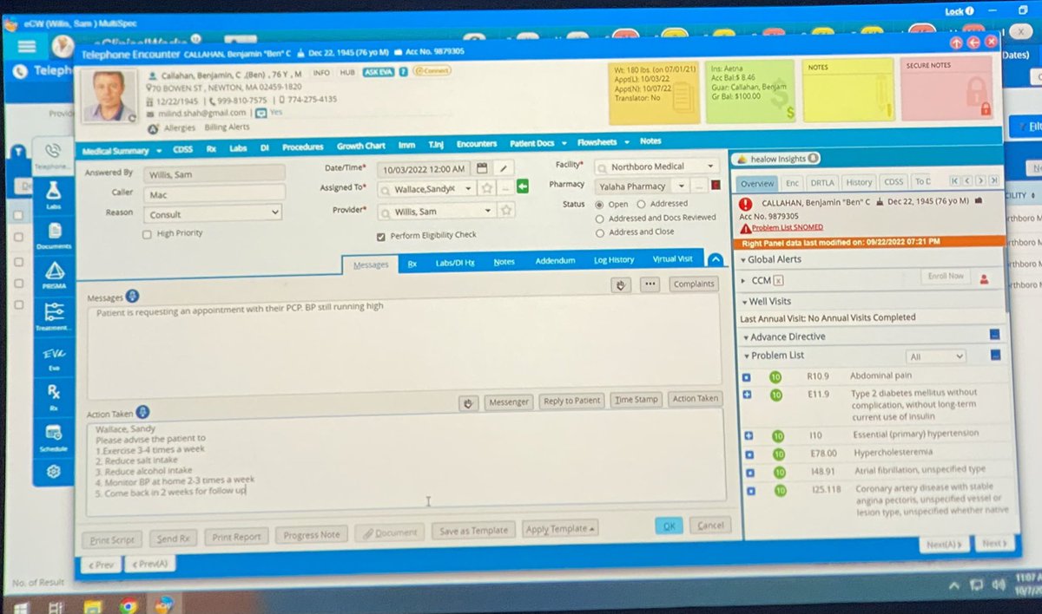Click in the Caller input field
This screenshot has width=1042, height=614.
coord(214,193)
